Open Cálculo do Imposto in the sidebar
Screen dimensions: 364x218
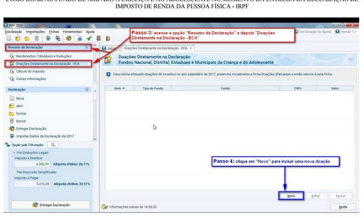[x=30, y=71]
